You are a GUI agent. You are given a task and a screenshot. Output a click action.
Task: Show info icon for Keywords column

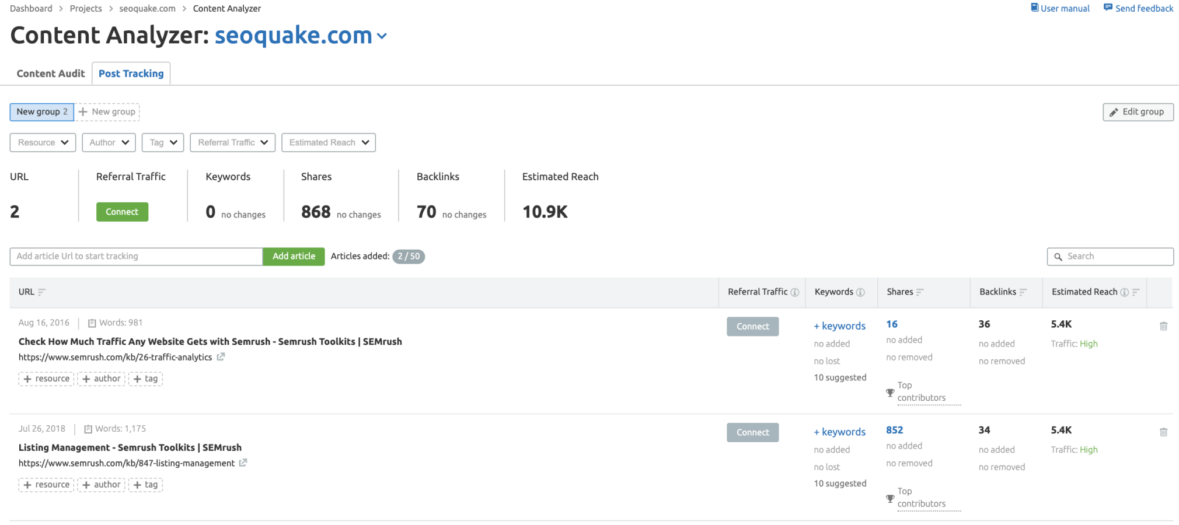point(860,292)
